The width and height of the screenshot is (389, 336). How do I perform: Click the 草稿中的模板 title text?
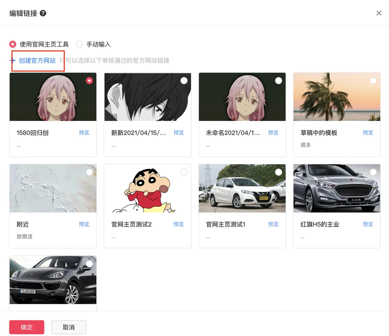(x=319, y=133)
